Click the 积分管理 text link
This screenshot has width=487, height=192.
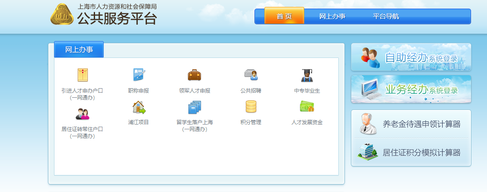pos(251,122)
